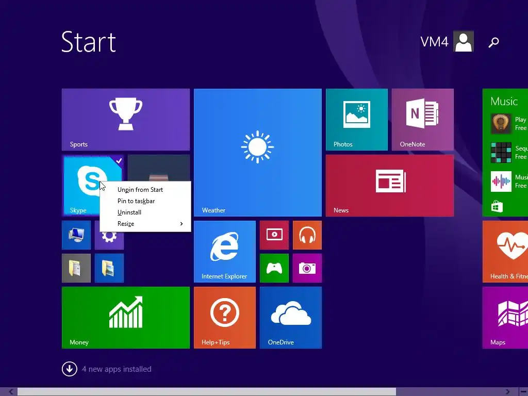
Task: Open the Store icon in Music tile
Action: coord(497,206)
